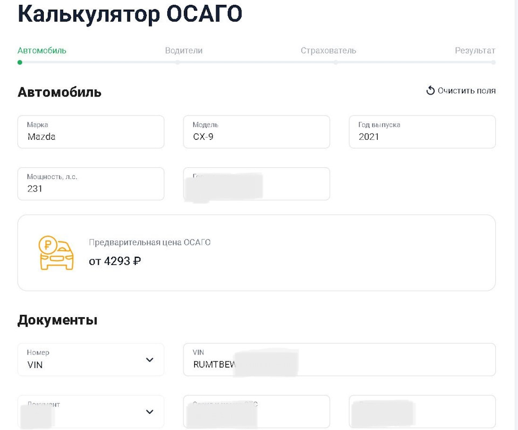Select the Автомобиль step label

coord(42,51)
